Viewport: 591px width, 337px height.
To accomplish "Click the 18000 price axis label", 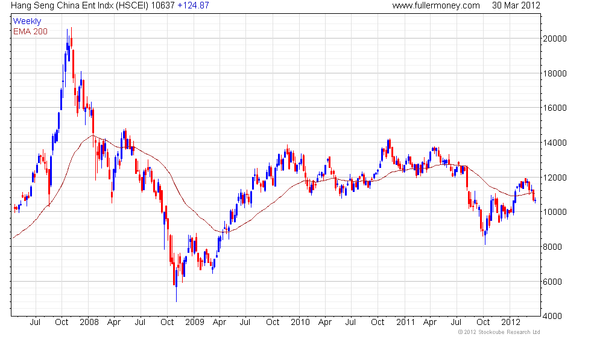I will tap(554, 73).
